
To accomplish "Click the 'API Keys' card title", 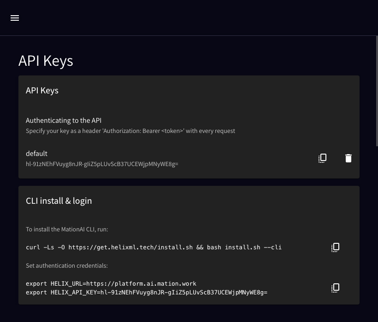I will point(42,91).
